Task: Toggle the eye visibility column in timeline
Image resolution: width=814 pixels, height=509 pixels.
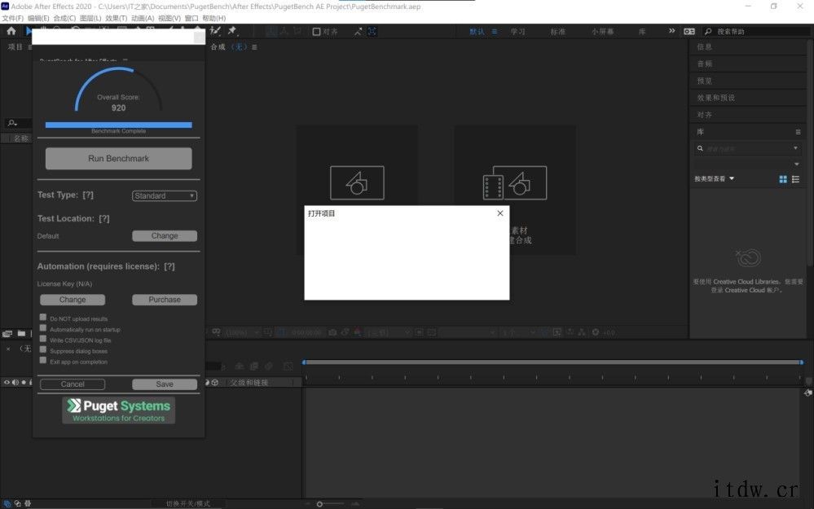Action: (7, 383)
